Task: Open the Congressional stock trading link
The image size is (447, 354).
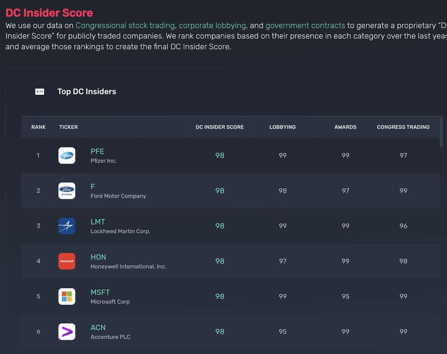Action: click(x=125, y=25)
